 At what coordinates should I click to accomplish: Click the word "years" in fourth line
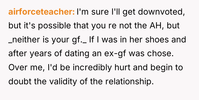[x=41, y=54]
